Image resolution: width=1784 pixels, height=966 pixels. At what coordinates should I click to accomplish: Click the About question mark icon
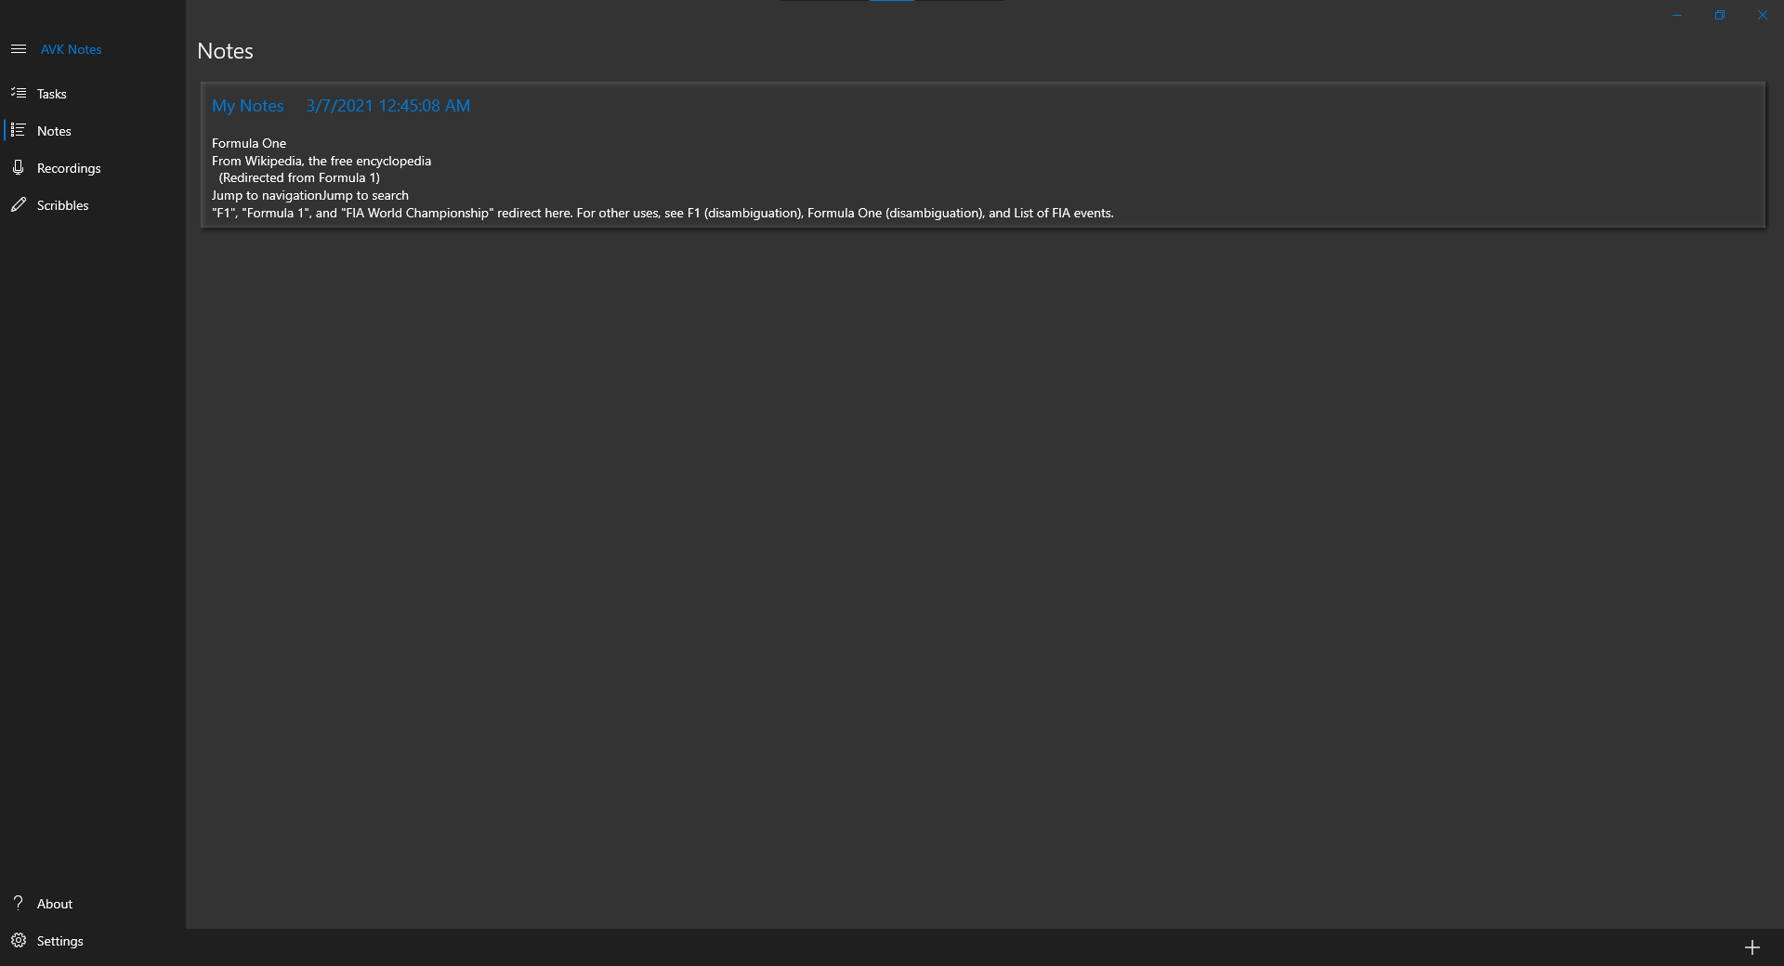click(19, 903)
